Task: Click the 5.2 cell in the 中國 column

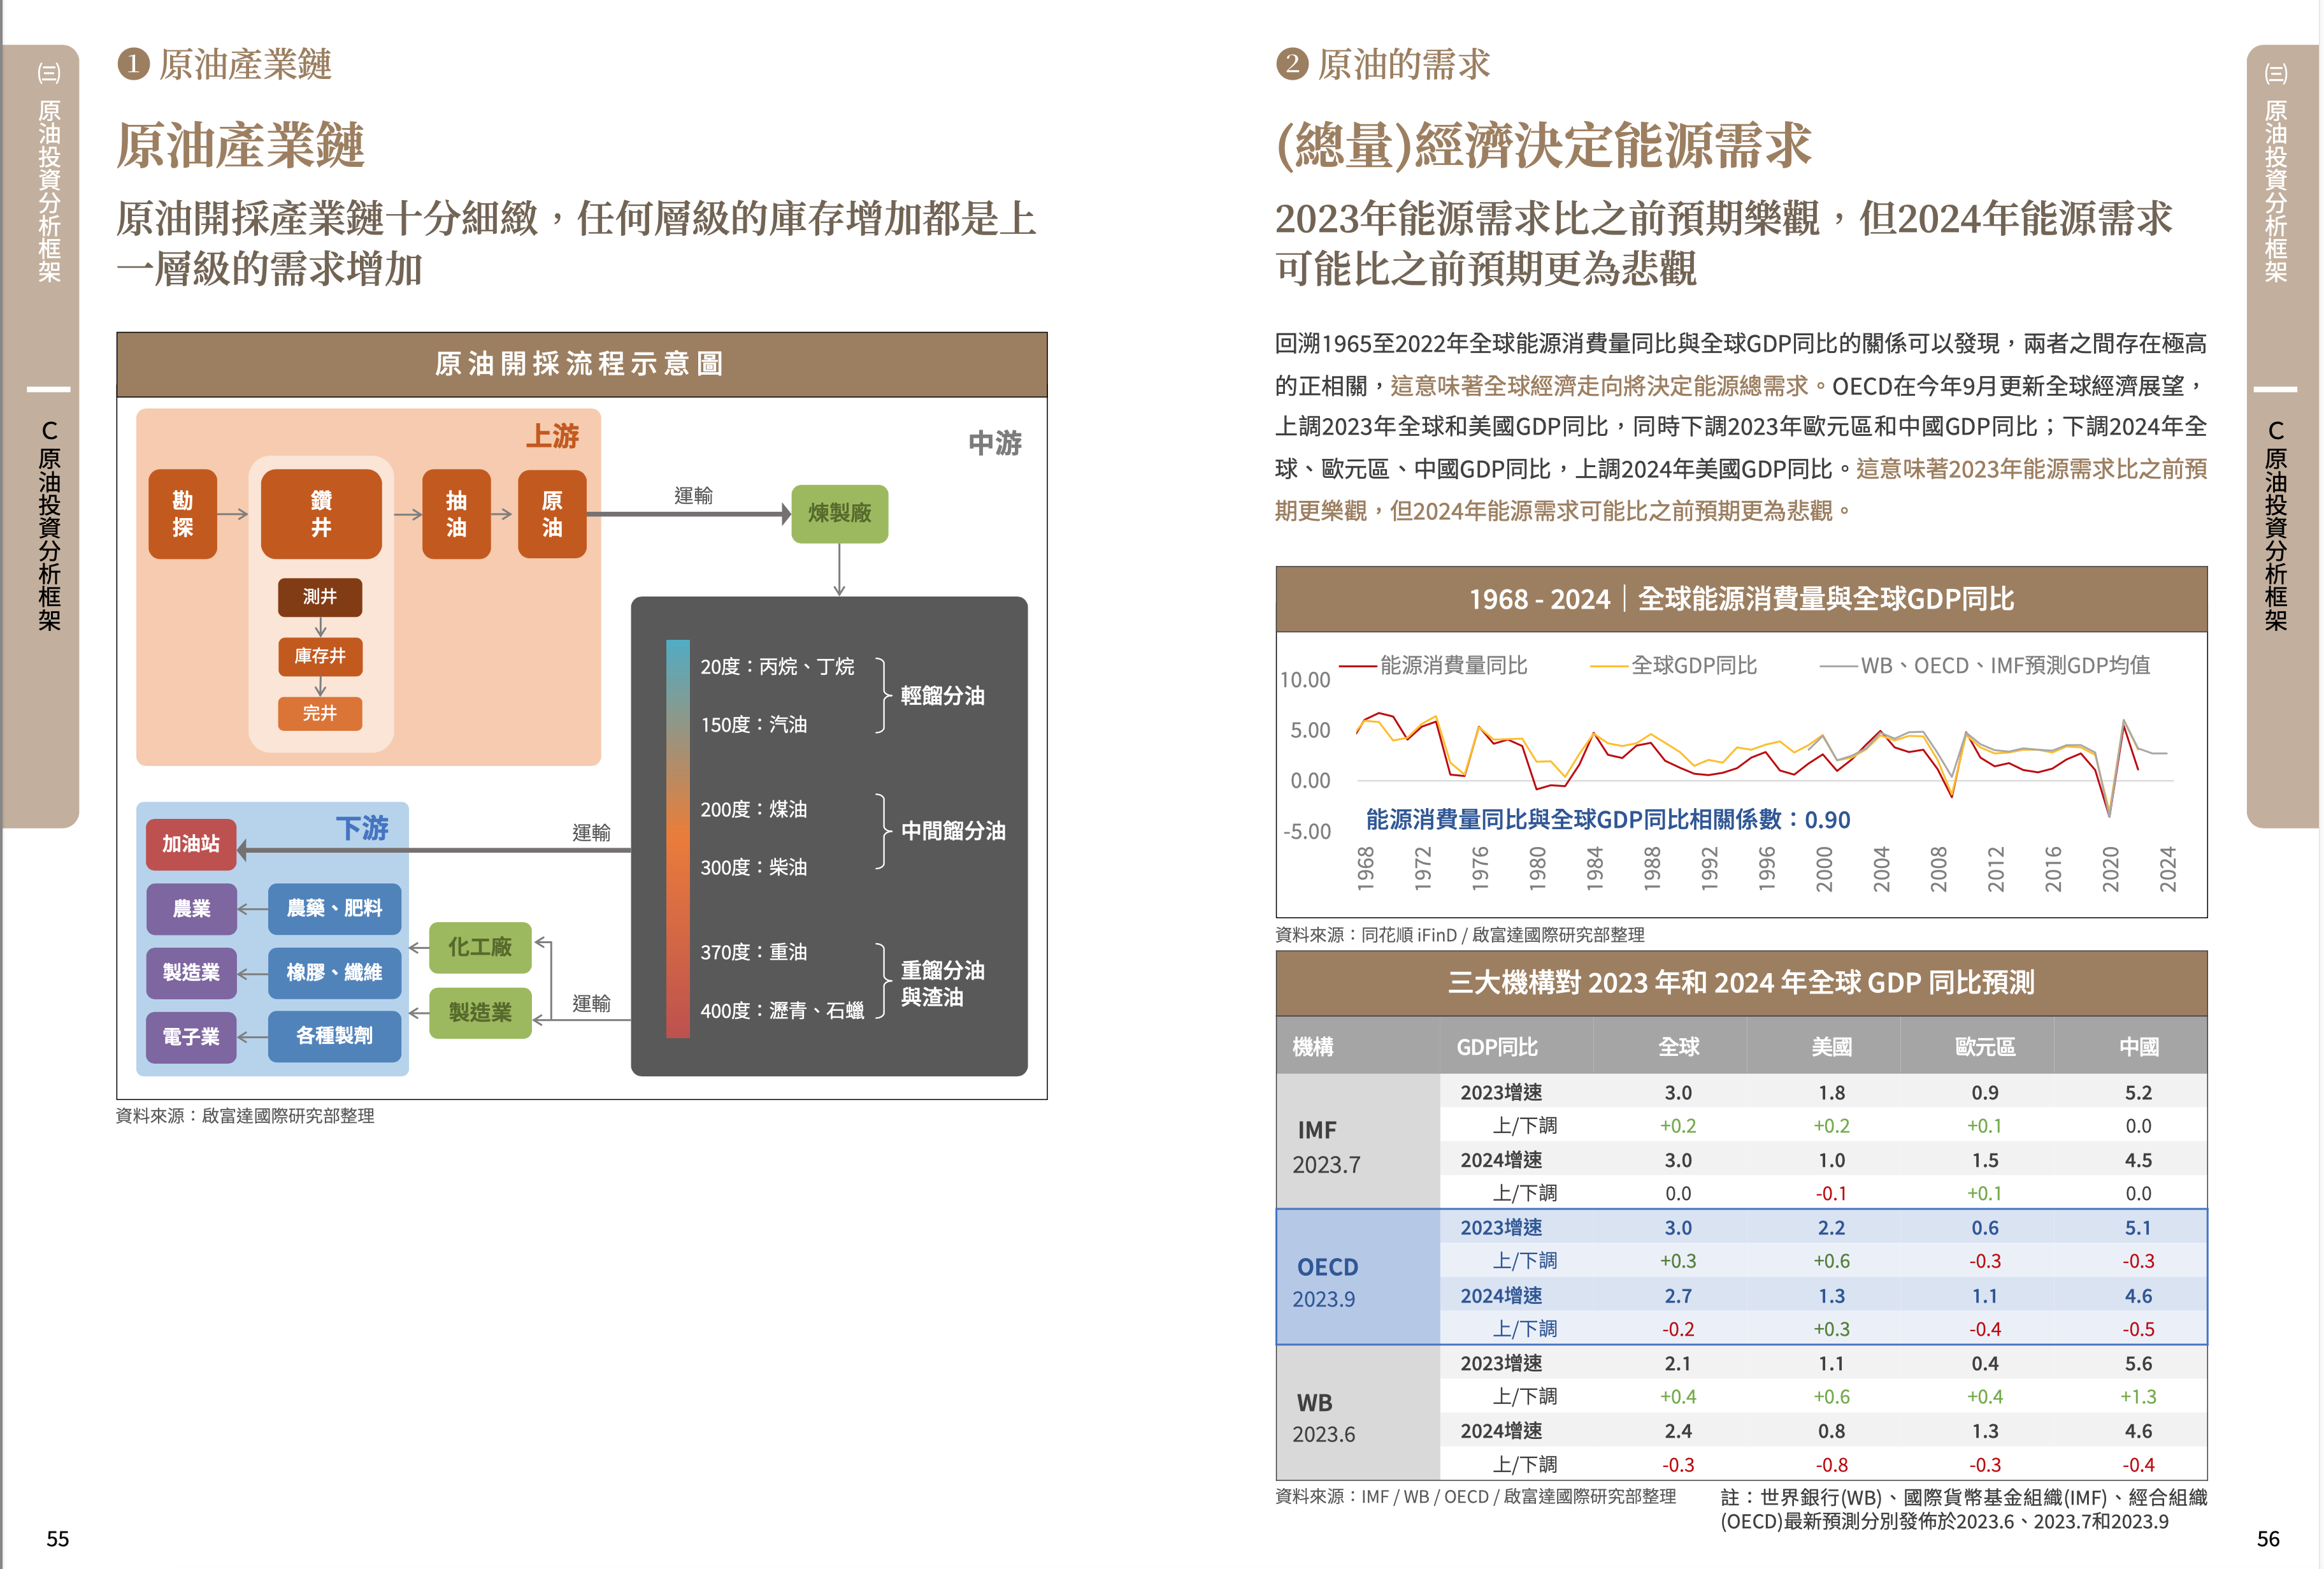Action: [2138, 1093]
